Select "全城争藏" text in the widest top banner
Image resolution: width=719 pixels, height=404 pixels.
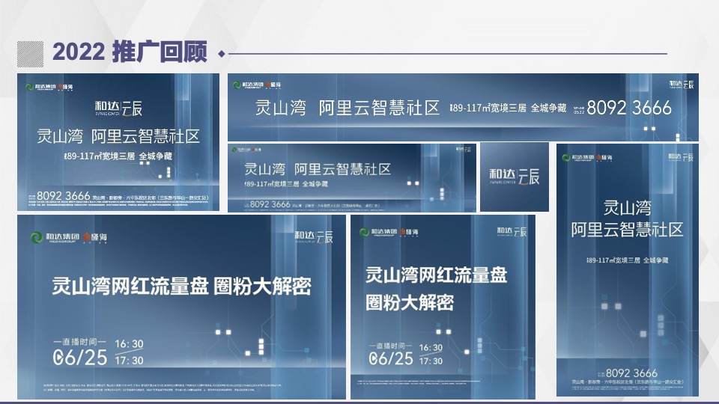[x=548, y=108]
